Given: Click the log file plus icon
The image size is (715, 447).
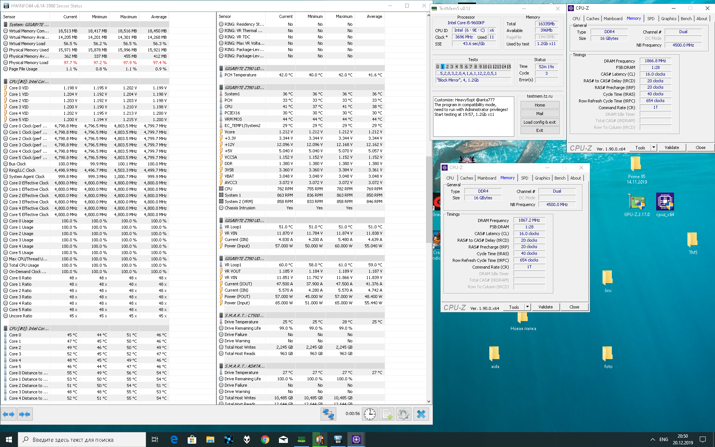Looking at the screenshot, I should [x=387, y=414].
